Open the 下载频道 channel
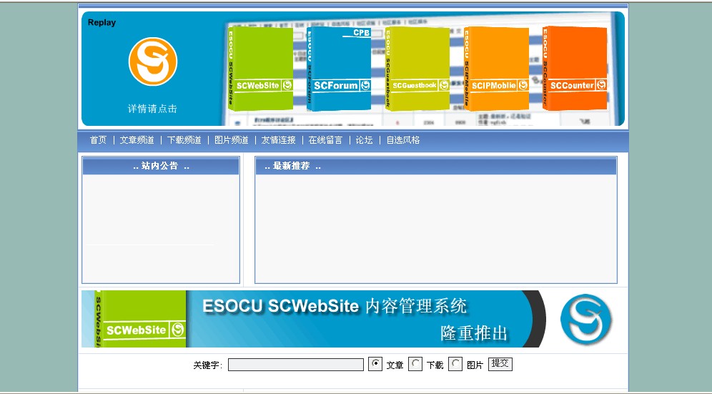The height and width of the screenshot is (394, 712). pyautogui.click(x=184, y=140)
